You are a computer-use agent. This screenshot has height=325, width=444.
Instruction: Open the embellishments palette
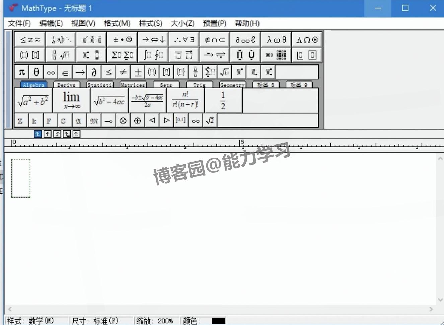coord(92,40)
